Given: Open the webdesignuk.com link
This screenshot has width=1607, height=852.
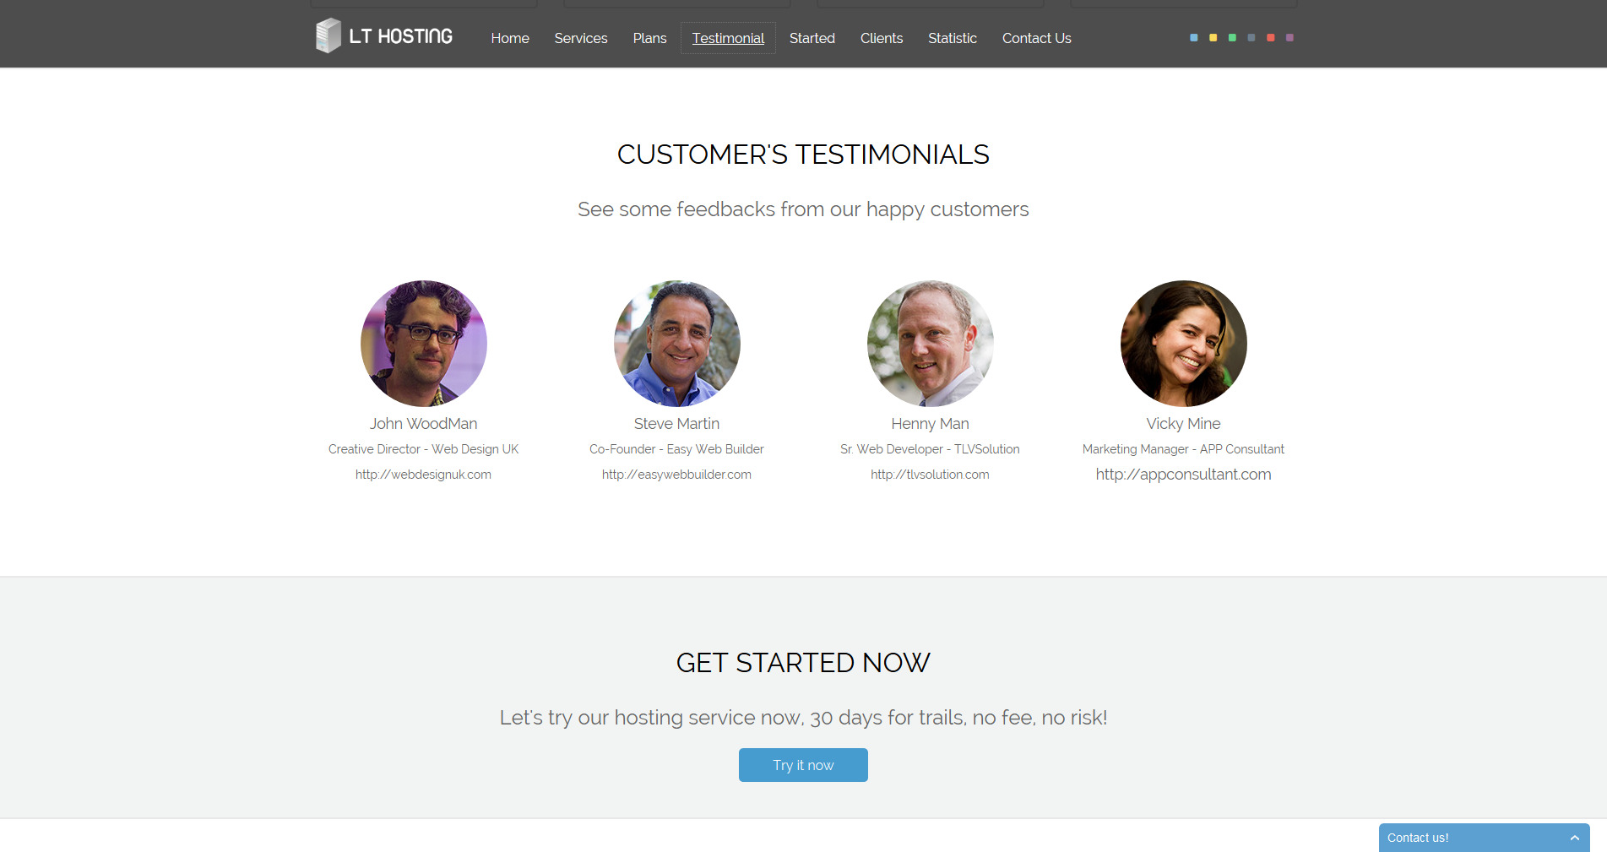Looking at the screenshot, I should [423, 475].
